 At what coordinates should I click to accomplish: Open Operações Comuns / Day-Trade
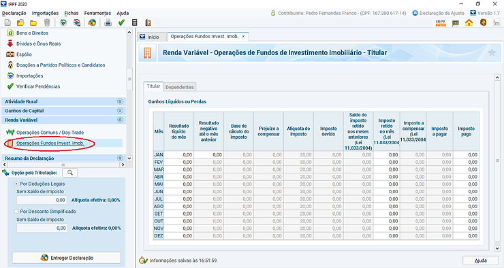click(x=50, y=132)
